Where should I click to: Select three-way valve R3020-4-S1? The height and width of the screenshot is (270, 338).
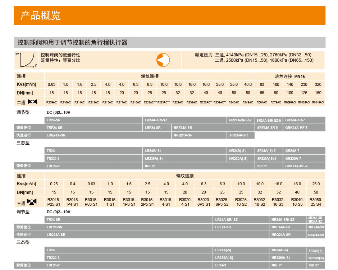tap(185, 202)
